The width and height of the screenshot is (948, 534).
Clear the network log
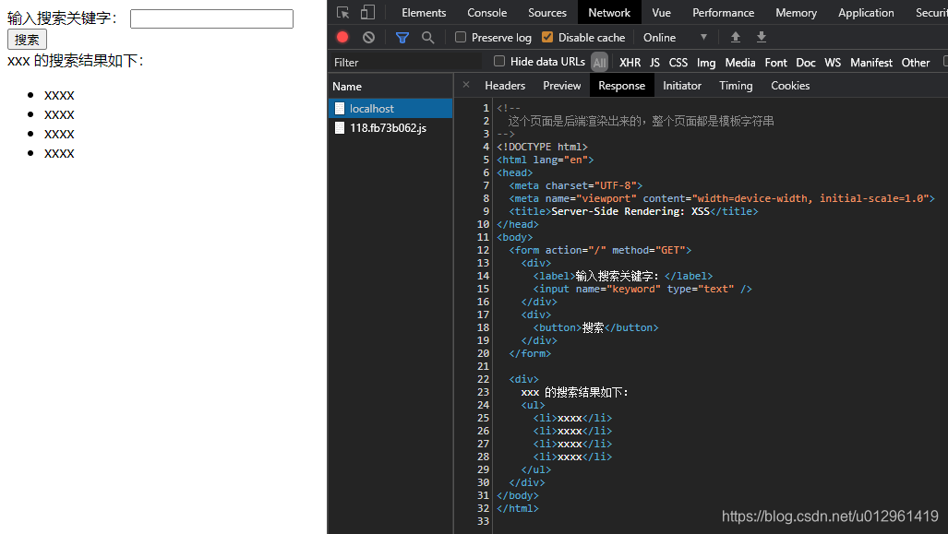368,38
